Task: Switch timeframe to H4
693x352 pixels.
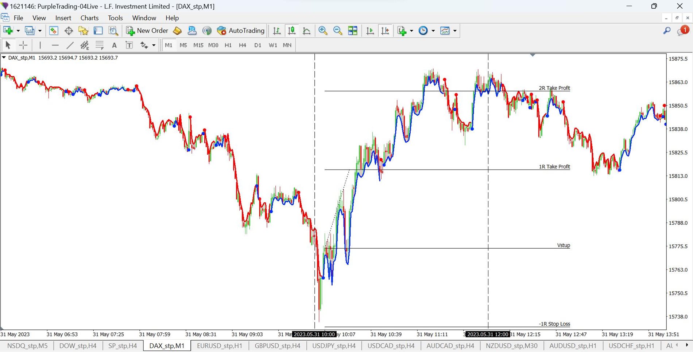Action: [243, 45]
